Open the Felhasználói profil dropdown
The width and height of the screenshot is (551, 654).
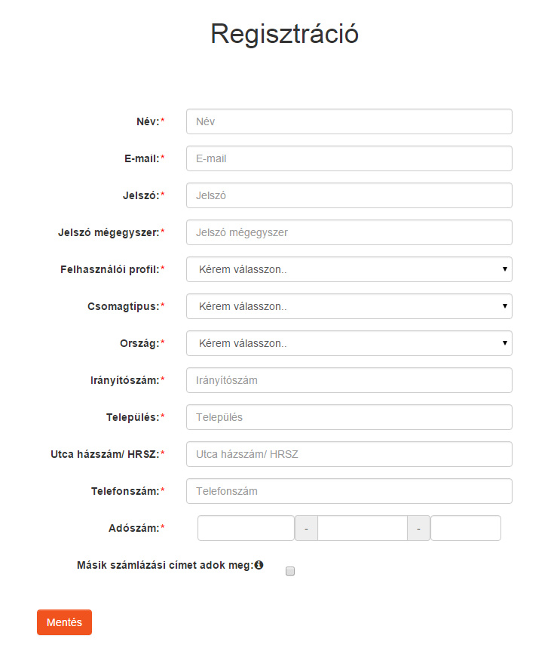point(349,269)
